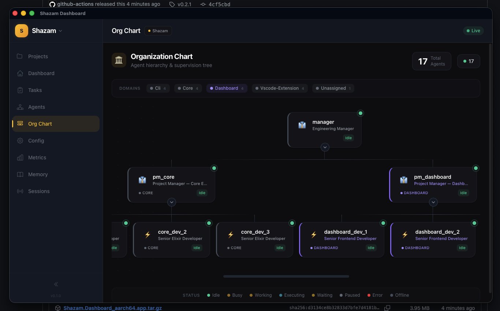Select the Agents icon in the sidebar
This screenshot has width=500, height=311.
[20, 107]
